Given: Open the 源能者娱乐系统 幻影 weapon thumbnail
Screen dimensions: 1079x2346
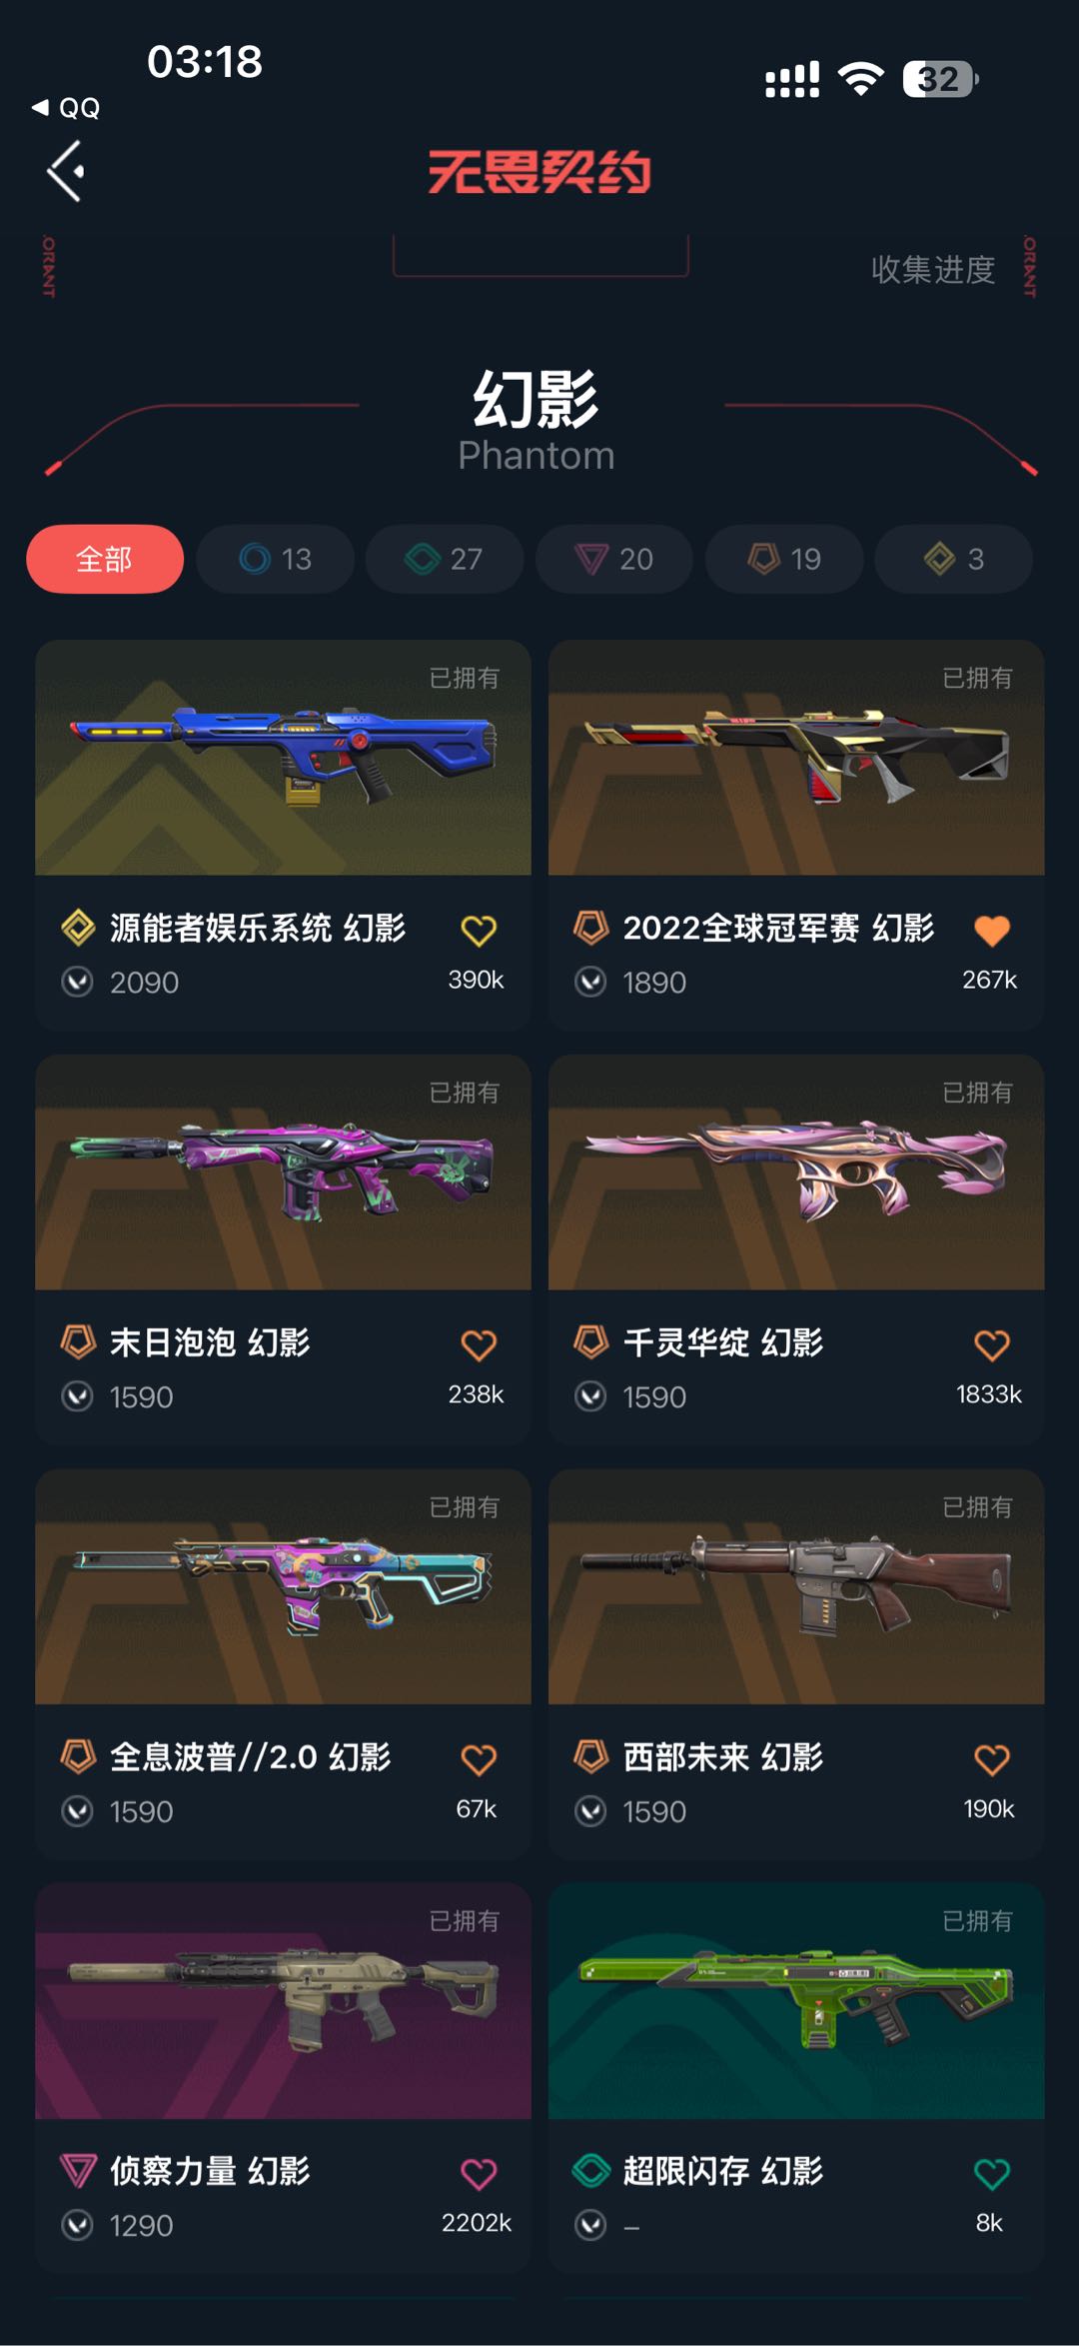Looking at the screenshot, I should tap(283, 758).
